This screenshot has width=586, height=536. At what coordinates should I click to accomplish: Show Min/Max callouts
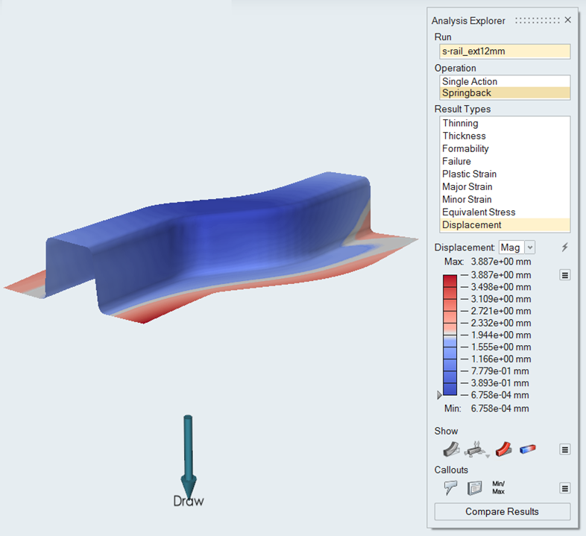(500, 488)
